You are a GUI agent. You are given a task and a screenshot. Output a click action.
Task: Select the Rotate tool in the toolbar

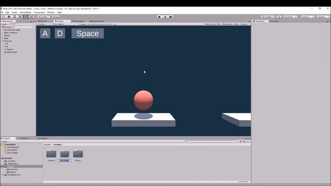(x=14, y=17)
